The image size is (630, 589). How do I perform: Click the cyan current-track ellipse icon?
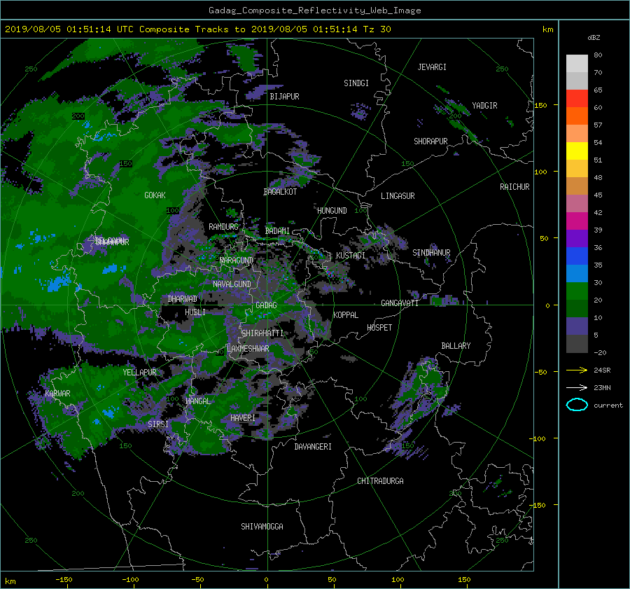pos(577,405)
